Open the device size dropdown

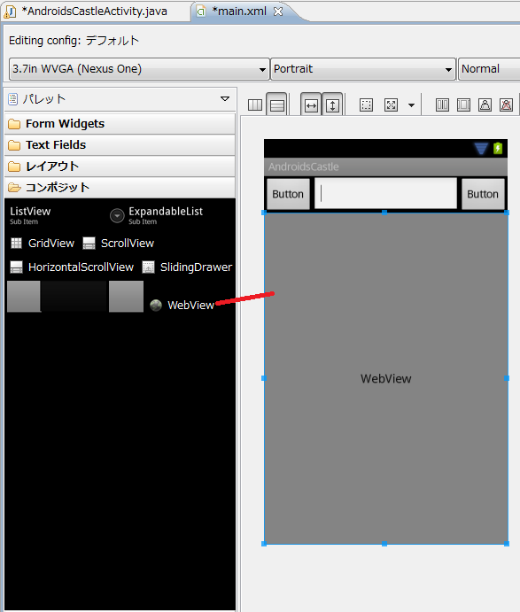139,69
